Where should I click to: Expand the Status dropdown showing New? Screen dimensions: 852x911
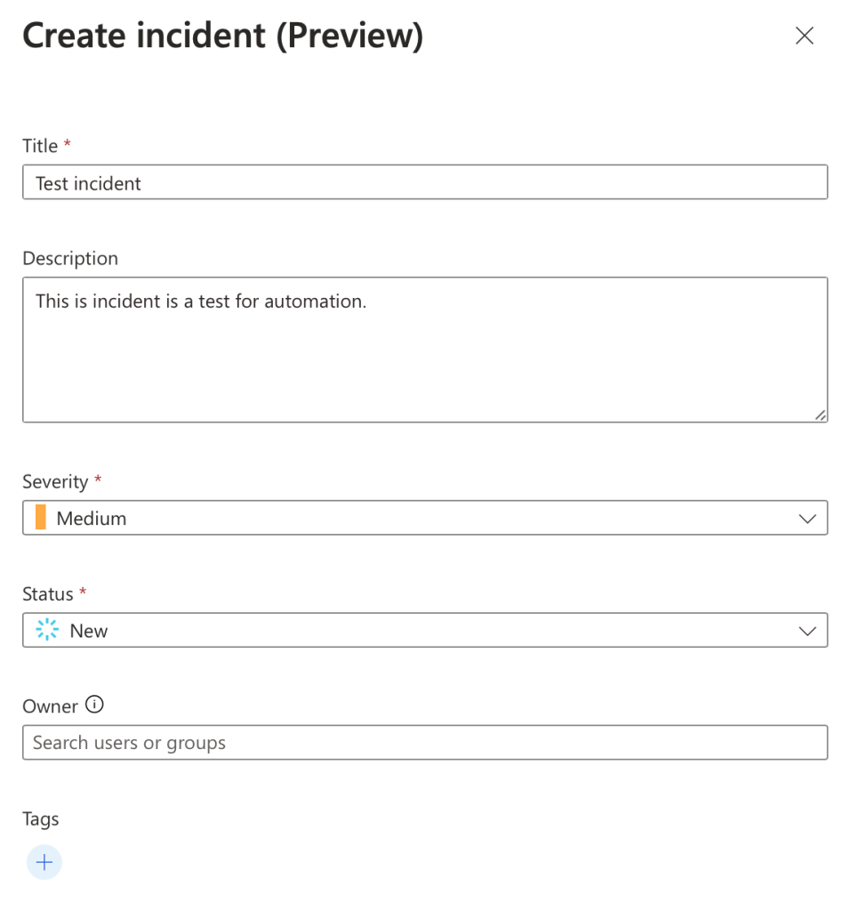[424, 631]
